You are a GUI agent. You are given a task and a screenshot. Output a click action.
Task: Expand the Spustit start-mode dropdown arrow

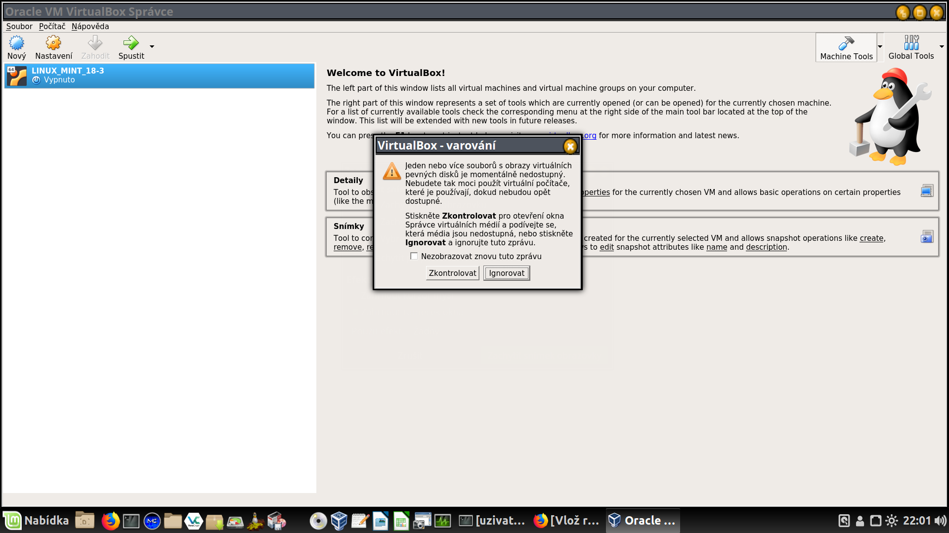[152, 47]
